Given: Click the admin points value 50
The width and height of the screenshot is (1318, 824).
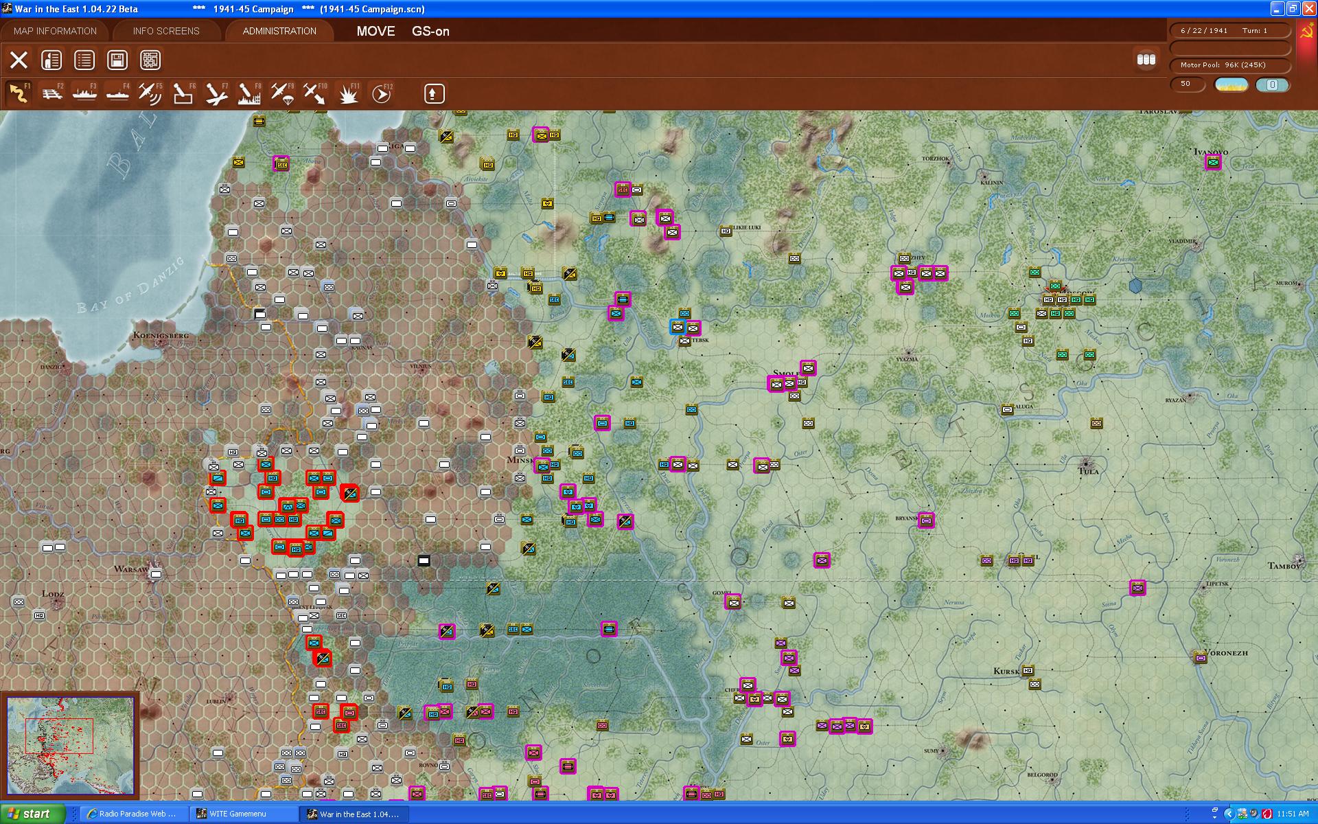Looking at the screenshot, I should pyautogui.click(x=1188, y=84).
